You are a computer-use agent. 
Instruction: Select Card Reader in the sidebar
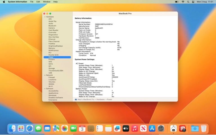click(53, 30)
